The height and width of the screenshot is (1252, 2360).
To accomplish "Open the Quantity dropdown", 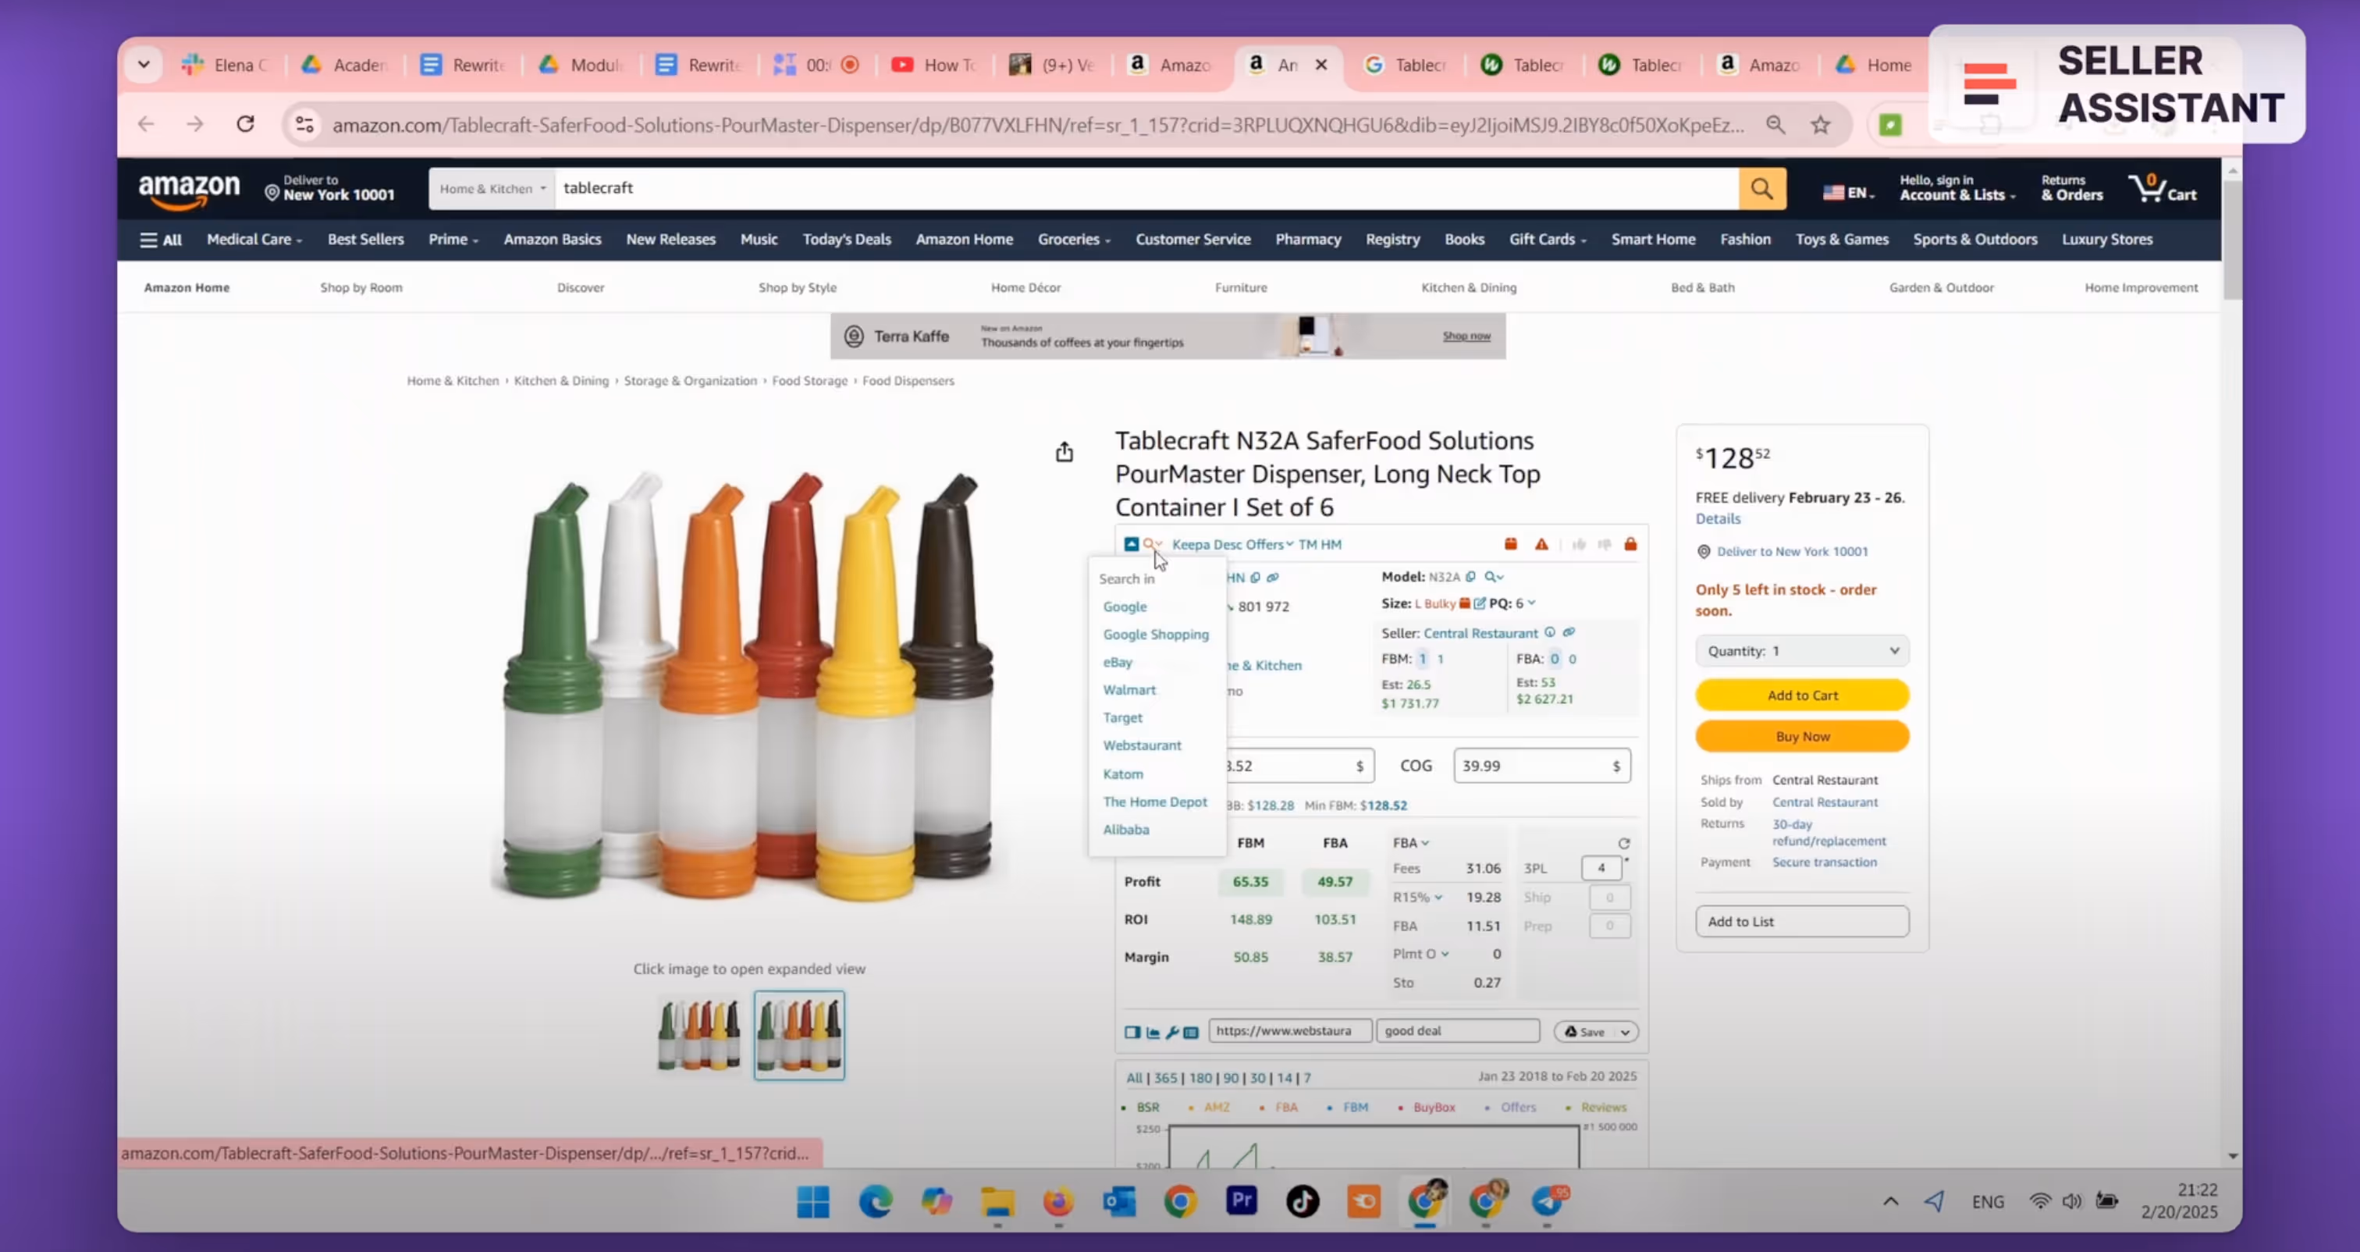I will tap(1801, 651).
